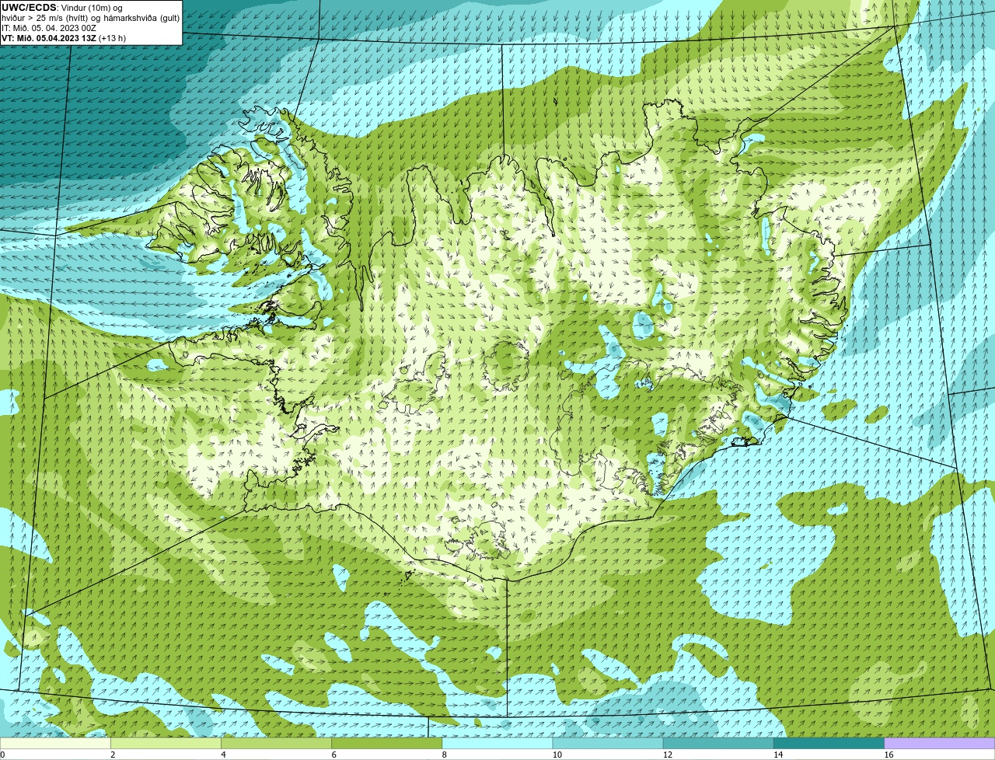The image size is (995, 760).
Task: Click the lavender above-16 m/s legend swatch
Action: (x=940, y=744)
